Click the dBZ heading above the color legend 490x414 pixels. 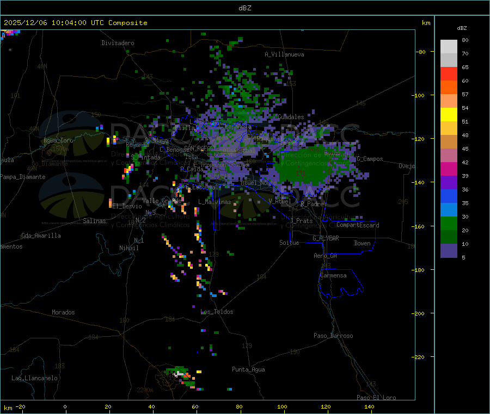click(x=462, y=28)
